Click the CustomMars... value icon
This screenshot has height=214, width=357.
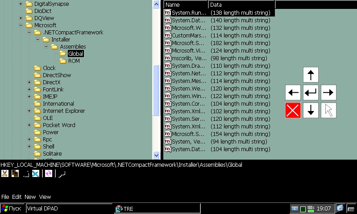pos(168,35)
